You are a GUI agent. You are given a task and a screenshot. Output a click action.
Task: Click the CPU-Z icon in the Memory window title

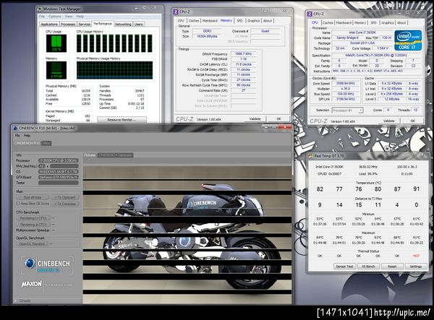[176, 12]
